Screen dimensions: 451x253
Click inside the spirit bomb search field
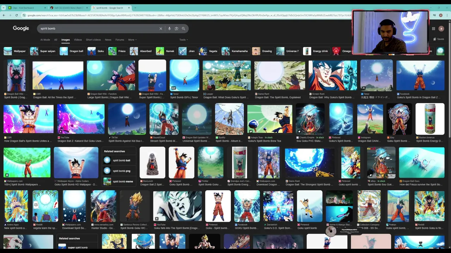[99, 28]
